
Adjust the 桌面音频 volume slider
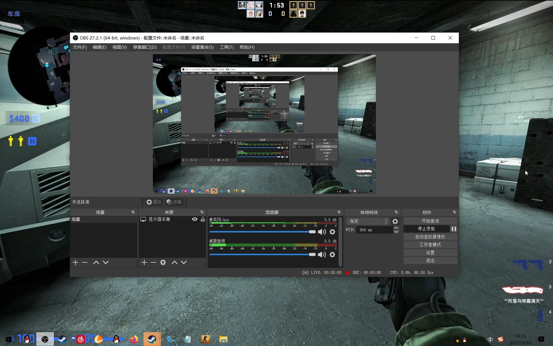(x=262, y=255)
